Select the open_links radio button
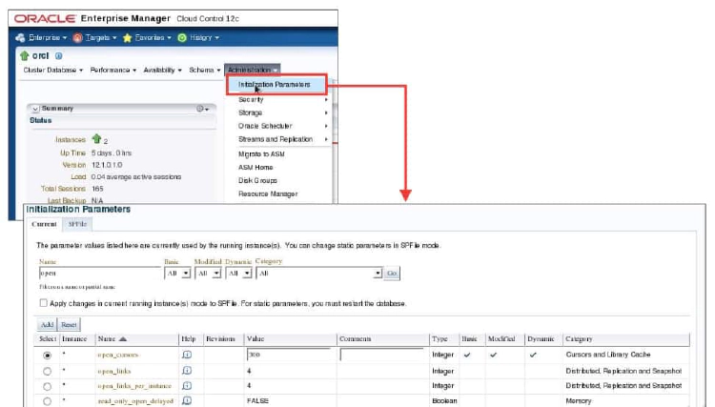 [x=47, y=372]
